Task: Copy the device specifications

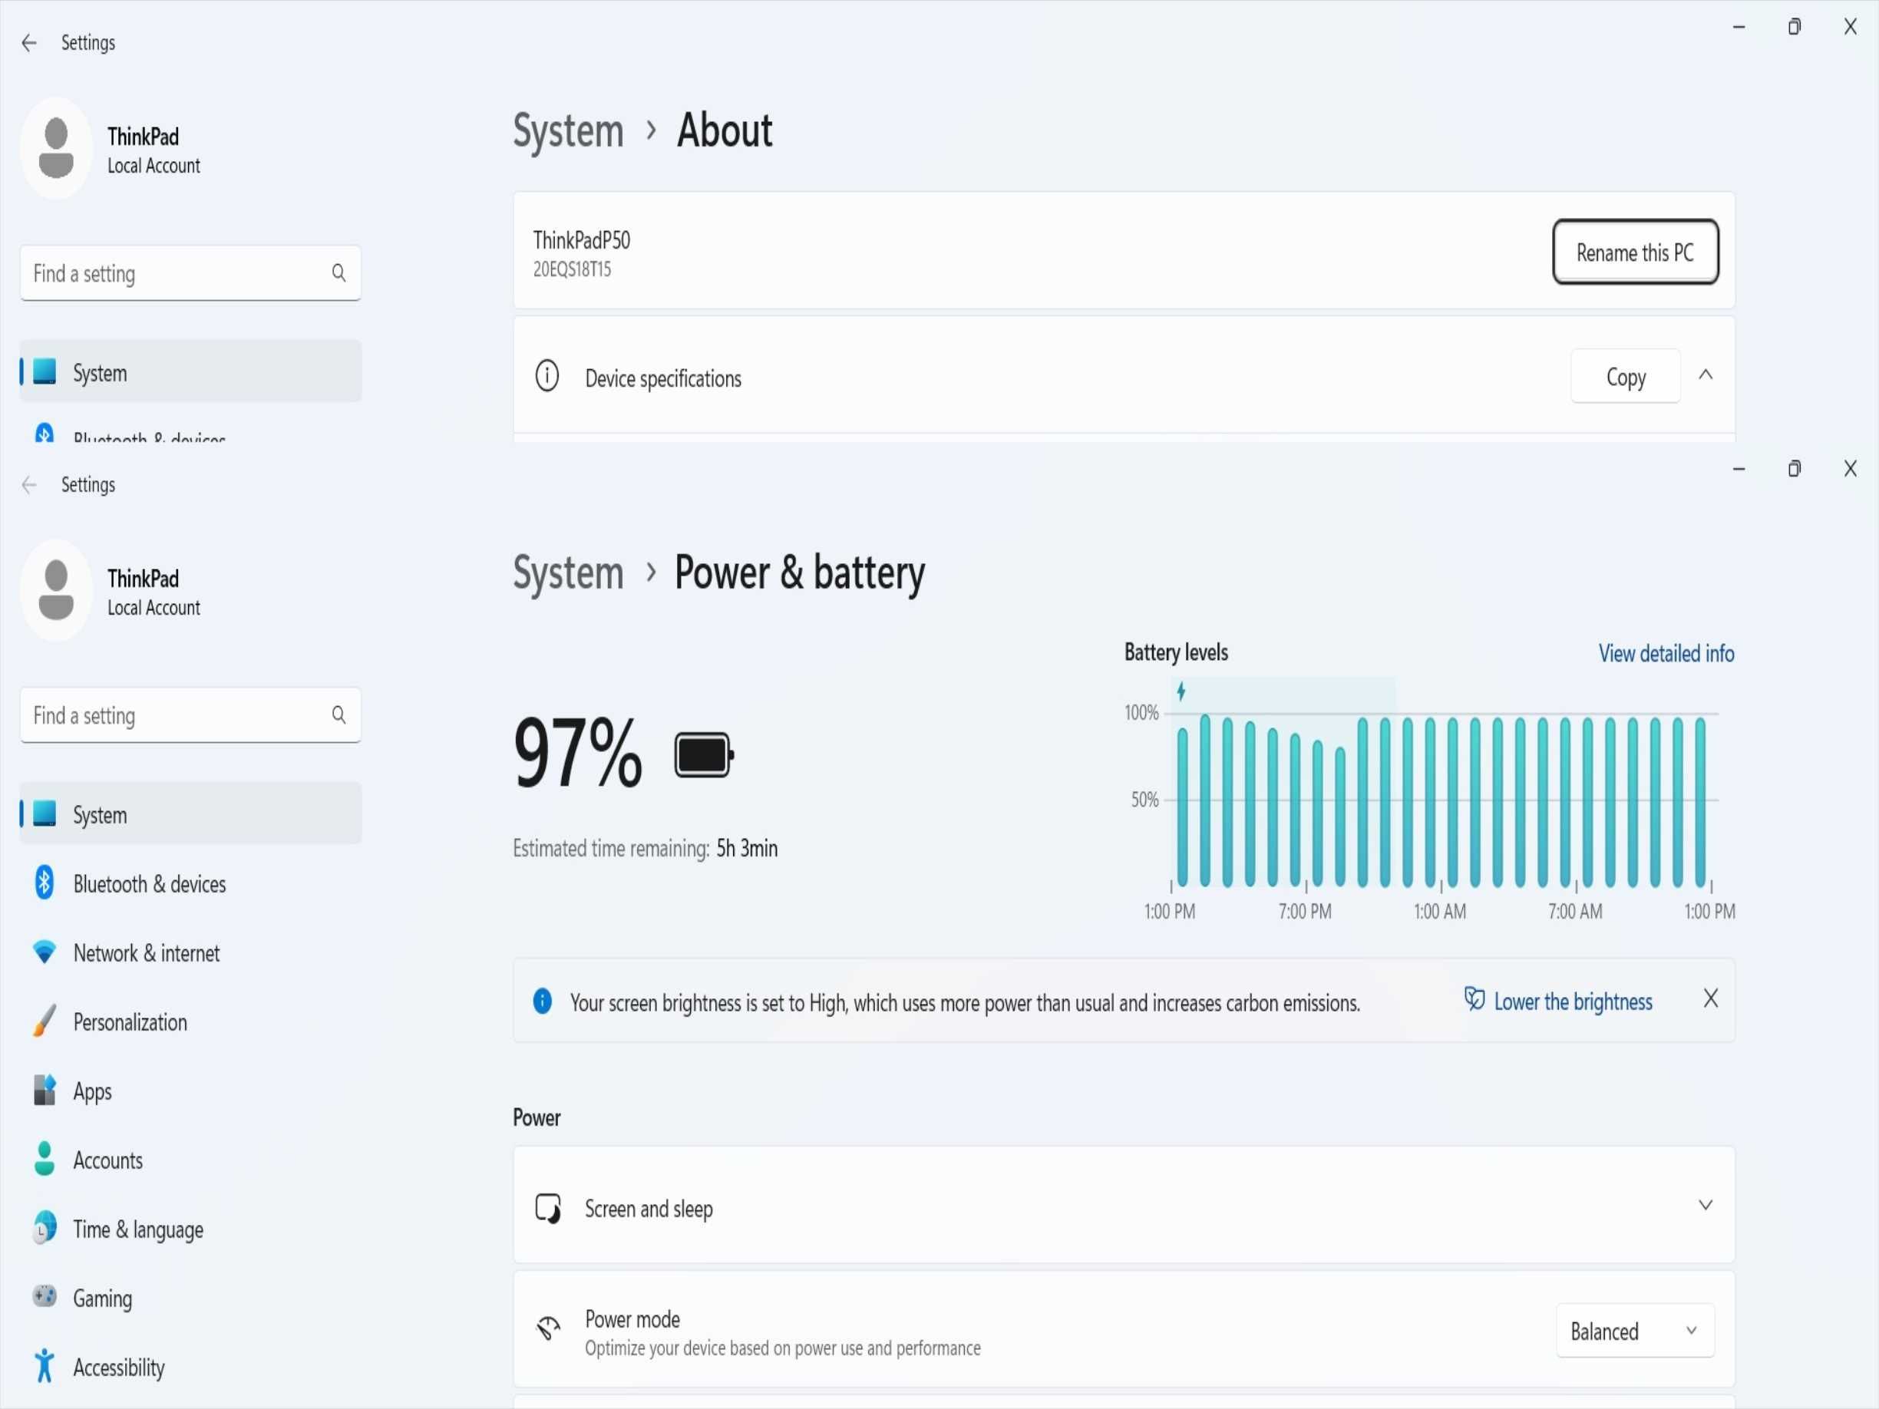Action: click(1626, 376)
